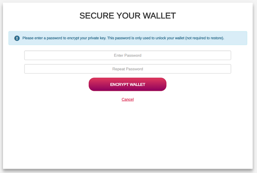Tap the info icon beside the notice text
This screenshot has width=257, height=173.
click(x=17, y=38)
